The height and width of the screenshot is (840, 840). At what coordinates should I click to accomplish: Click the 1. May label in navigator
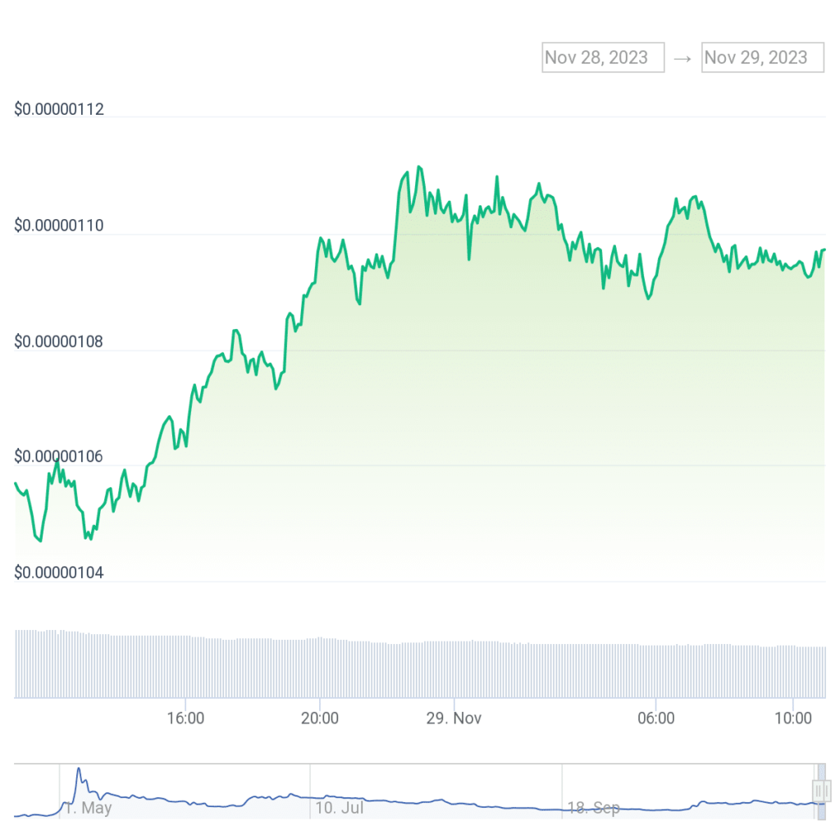[x=88, y=808]
